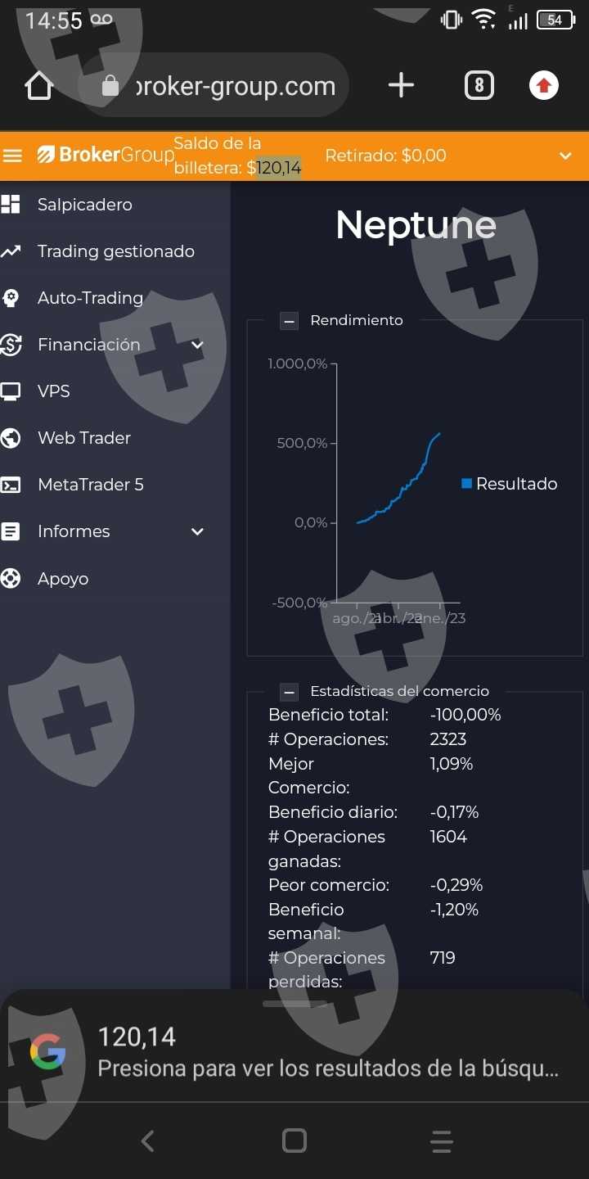
Task: Open the browser tab switcher
Action: pyautogui.click(x=479, y=85)
